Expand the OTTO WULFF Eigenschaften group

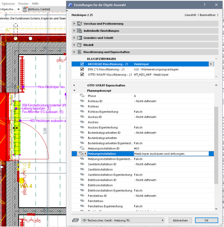pyautogui.click(x=74, y=85)
